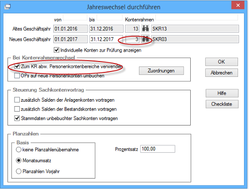This screenshot has height=189, width=249.
Task: Open Kontenrahmen search for Altes Geschäftsjahr row
Action: (x=145, y=29)
